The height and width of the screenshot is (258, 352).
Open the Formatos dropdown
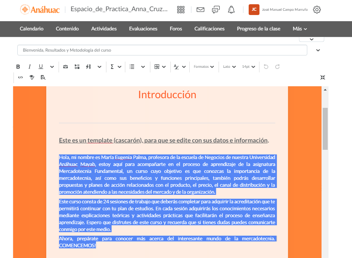pos(204,67)
